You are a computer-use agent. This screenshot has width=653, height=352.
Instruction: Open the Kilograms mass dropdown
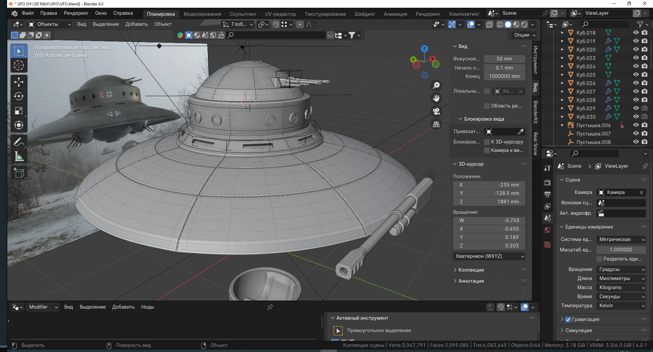[621, 287]
